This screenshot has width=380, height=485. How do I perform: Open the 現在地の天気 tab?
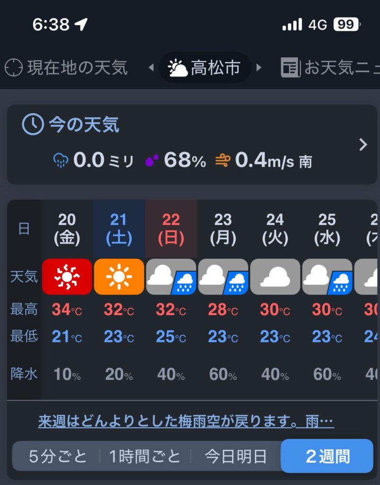[66, 67]
